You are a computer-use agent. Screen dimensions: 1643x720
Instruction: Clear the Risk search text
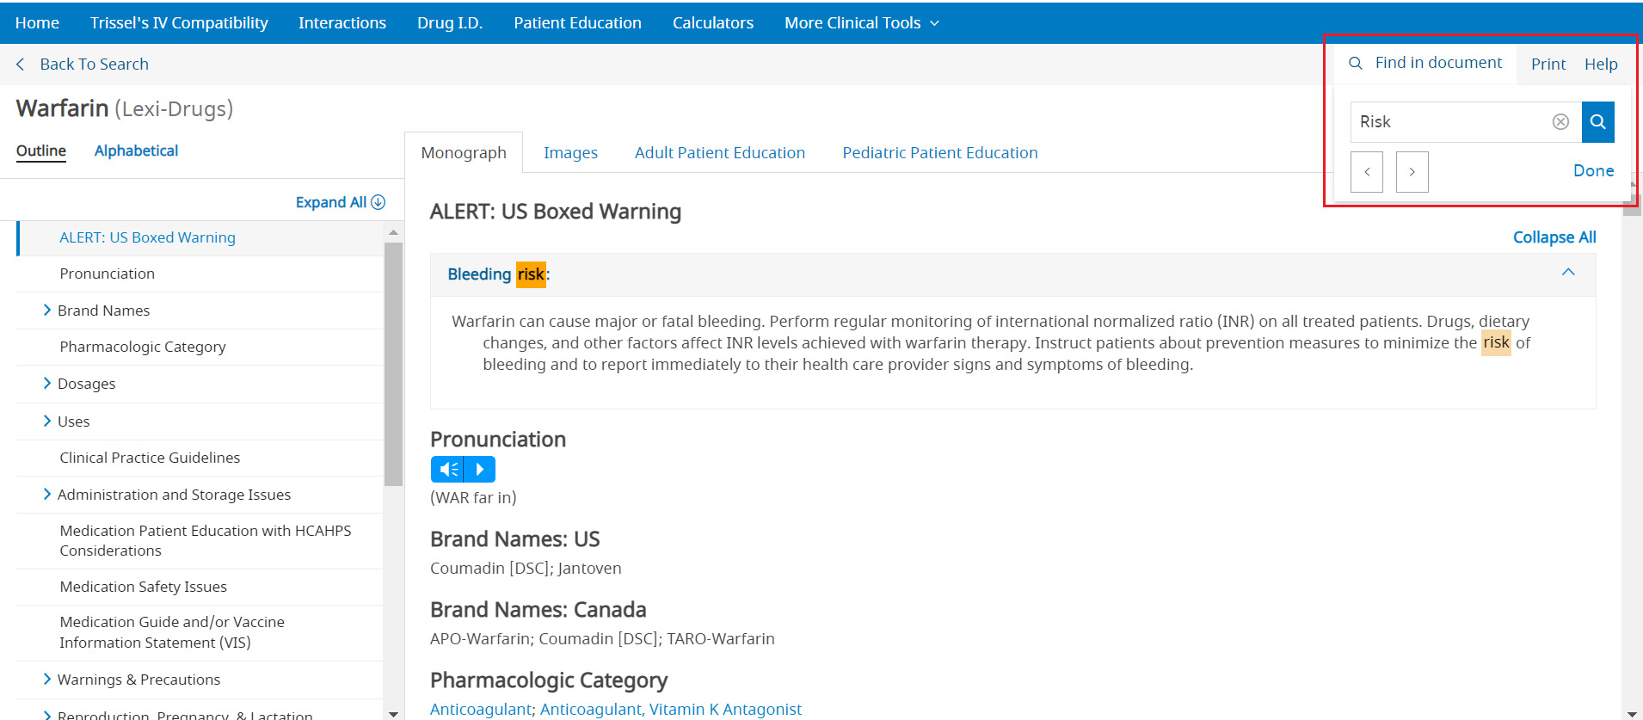tap(1560, 122)
